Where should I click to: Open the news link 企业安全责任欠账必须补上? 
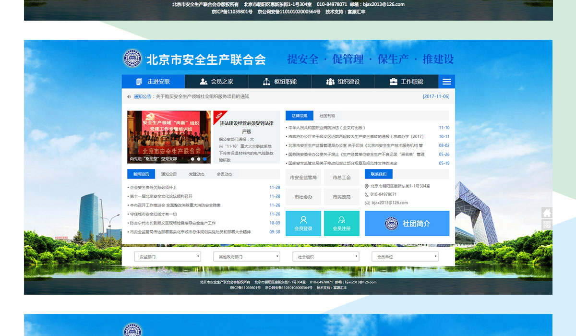pyautogui.click(x=154, y=188)
